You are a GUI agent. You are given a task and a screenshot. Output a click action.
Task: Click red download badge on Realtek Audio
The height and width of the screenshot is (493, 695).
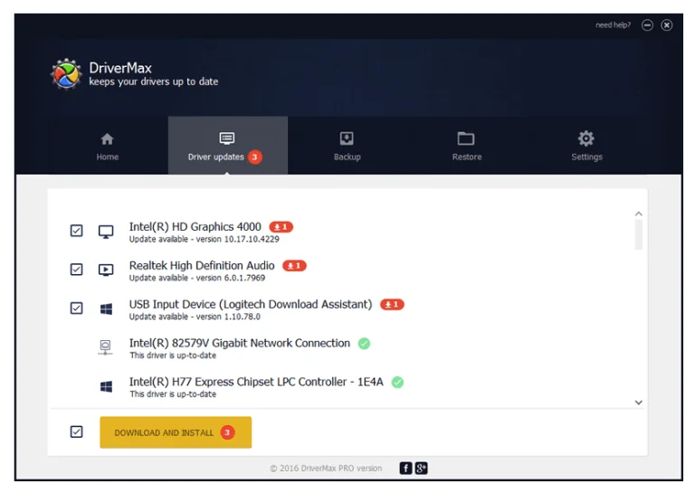click(x=294, y=266)
